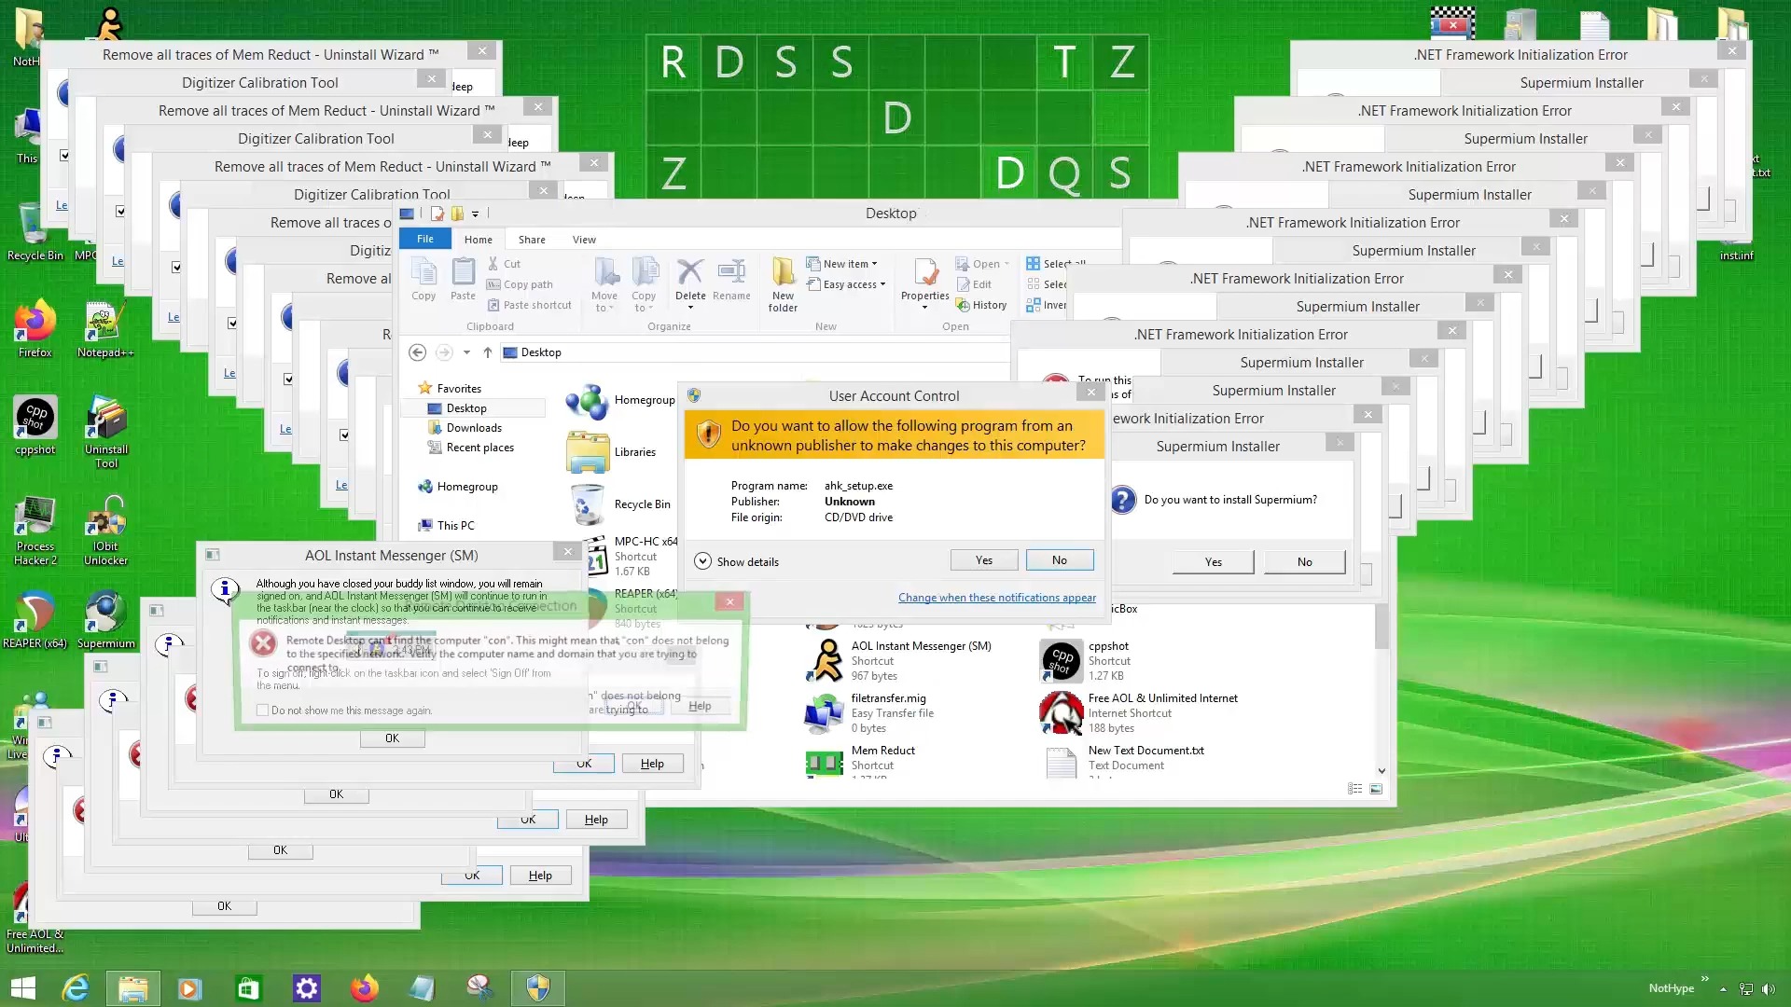The height and width of the screenshot is (1007, 1791).
Task: Click Edit in the Open group
Action: tap(973, 284)
